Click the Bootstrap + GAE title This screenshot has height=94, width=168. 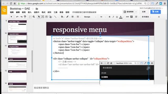pos(20,9)
